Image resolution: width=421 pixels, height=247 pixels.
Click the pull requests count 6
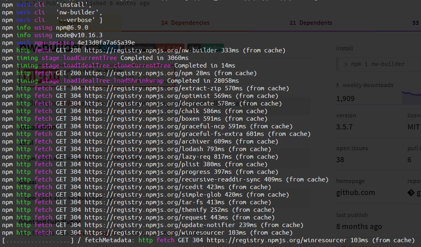pyautogui.click(x=409, y=160)
